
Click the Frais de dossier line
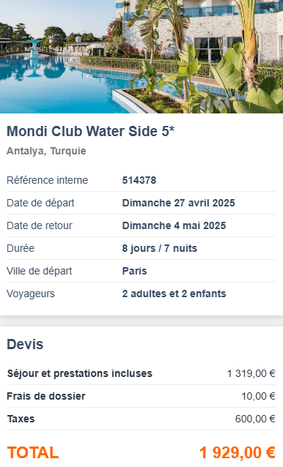pos(141,396)
